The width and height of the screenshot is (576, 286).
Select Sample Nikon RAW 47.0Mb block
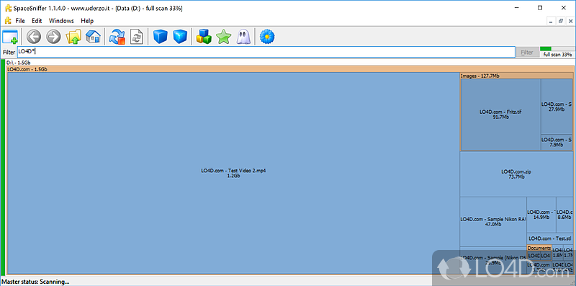point(493,222)
